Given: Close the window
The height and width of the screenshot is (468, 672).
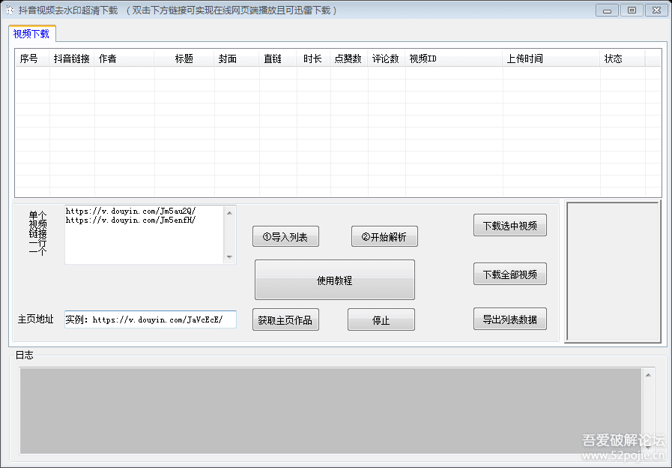Looking at the screenshot, I should (656, 10).
